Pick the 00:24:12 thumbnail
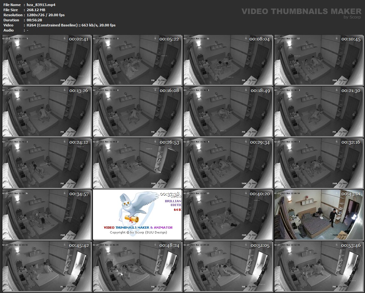 pyautogui.click(x=47, y=163)
